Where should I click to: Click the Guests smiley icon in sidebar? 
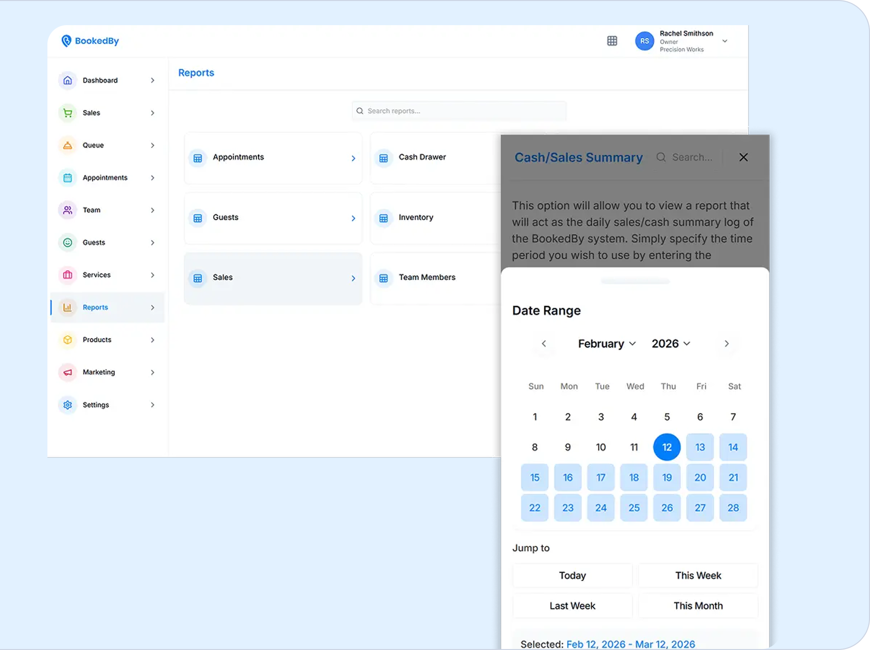68,242
